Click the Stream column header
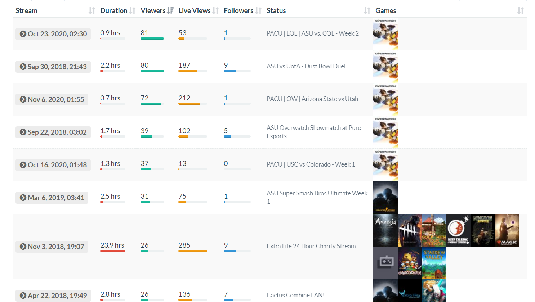 [26, 11]
